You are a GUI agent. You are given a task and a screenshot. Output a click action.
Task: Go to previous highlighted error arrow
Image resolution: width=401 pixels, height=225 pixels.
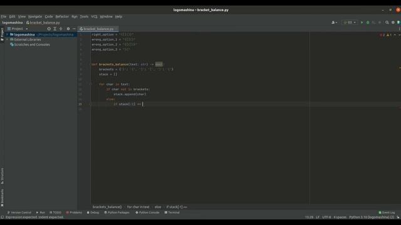click(x=395, y=35)
